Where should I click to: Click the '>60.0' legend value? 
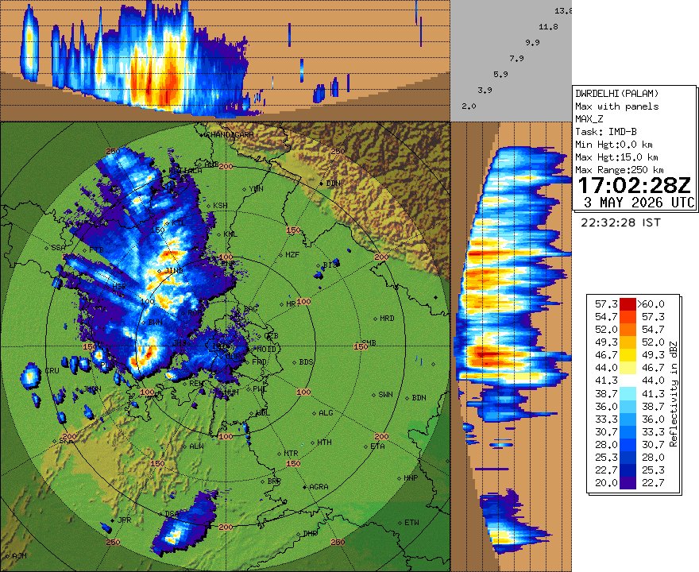(651, 304)
